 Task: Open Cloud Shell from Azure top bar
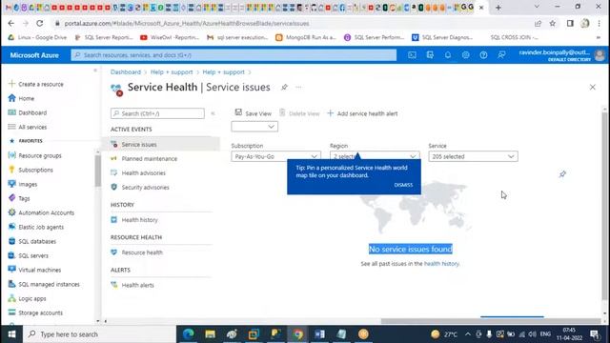coord(412,55)
